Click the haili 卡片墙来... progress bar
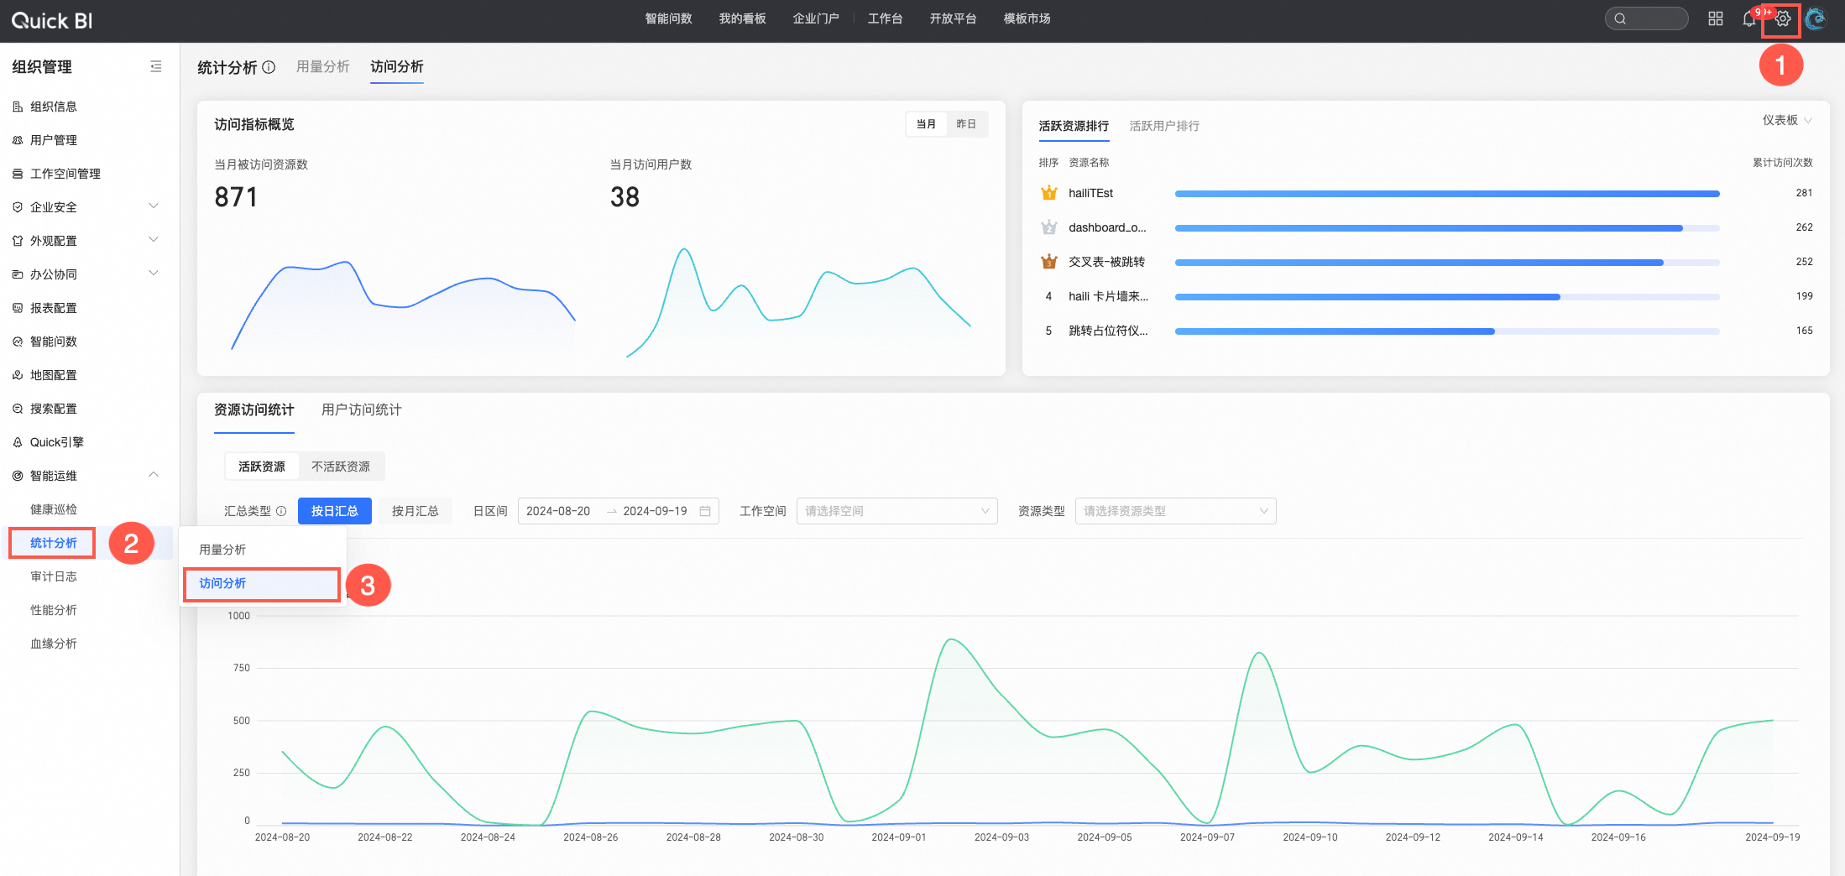The width and height of the screenshot is (1845, 876). tap(1447, 297)
